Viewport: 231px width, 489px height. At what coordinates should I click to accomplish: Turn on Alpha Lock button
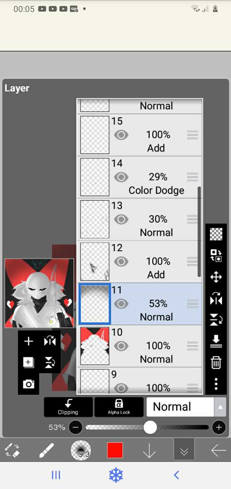119,407
